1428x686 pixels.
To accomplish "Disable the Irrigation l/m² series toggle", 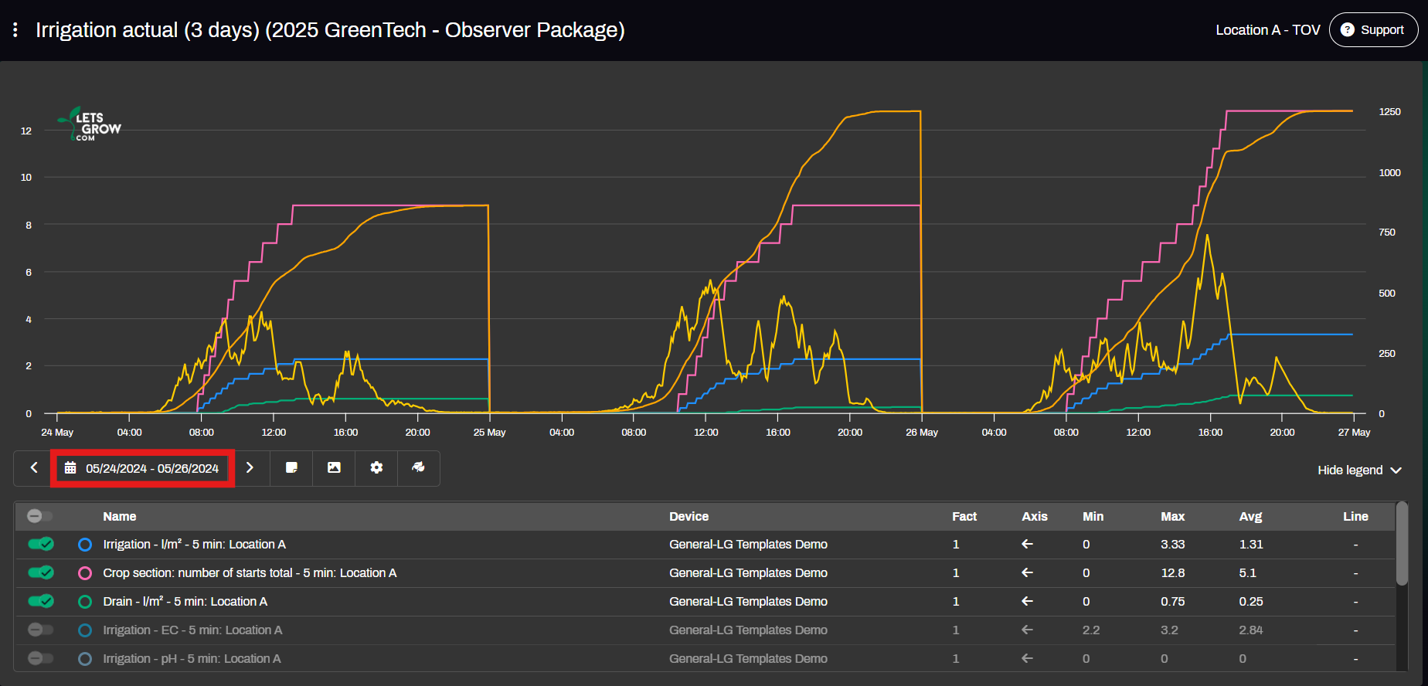I will click(x=40, y=545).
